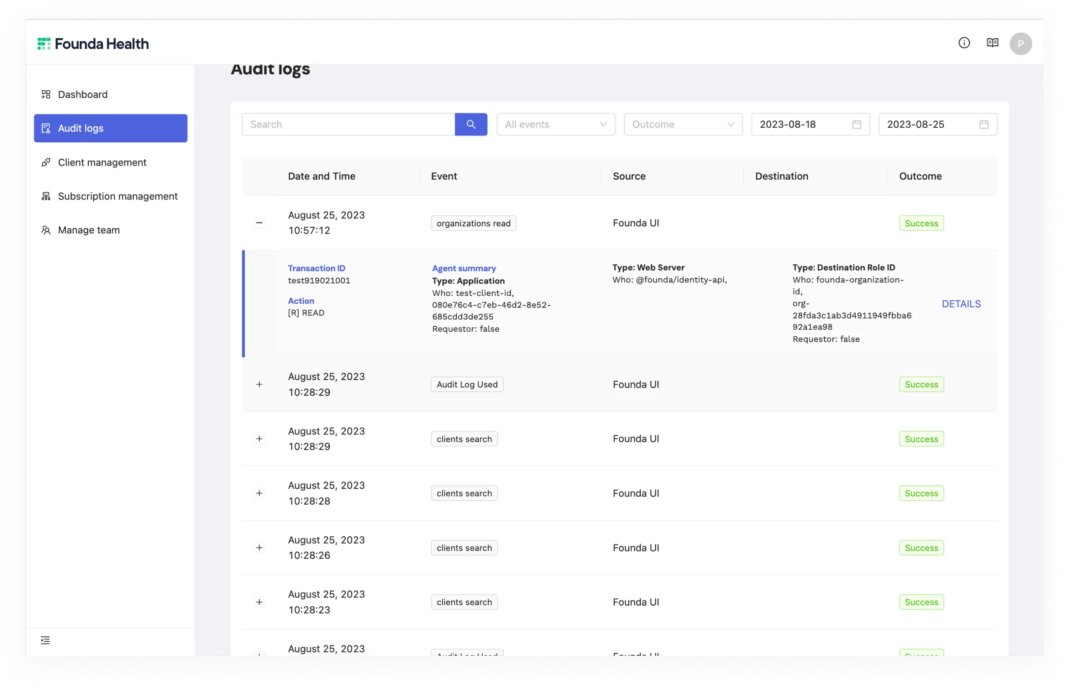The height and width of the screenshot is (688, 1069).
Task: Open Client management page
Action: coord(110,162)
